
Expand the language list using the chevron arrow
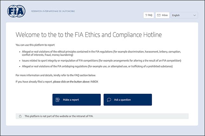195,15
